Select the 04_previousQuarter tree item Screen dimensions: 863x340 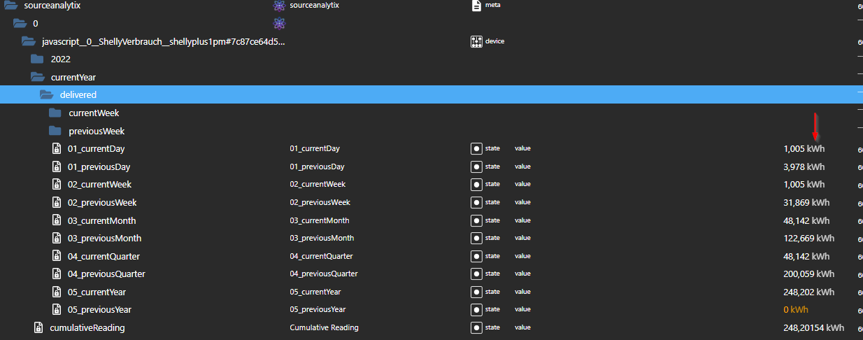tap(107, 274)
